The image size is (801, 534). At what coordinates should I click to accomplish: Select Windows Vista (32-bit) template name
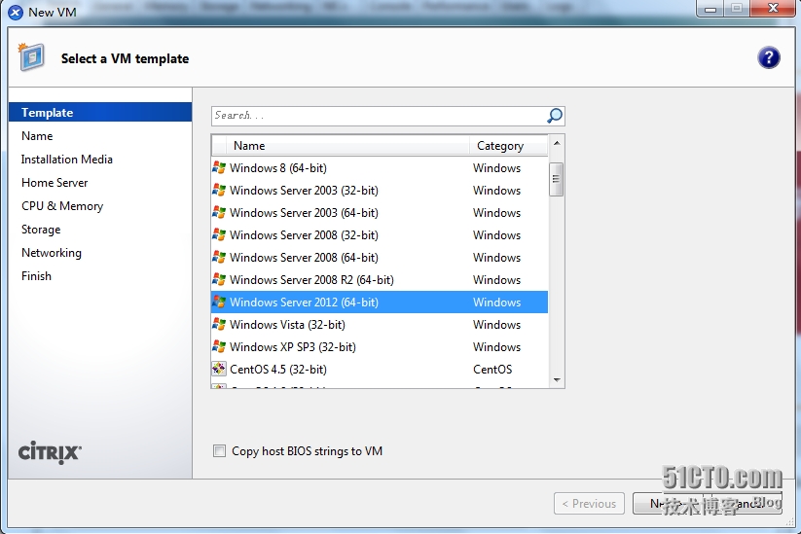click(x=287, y=325)
